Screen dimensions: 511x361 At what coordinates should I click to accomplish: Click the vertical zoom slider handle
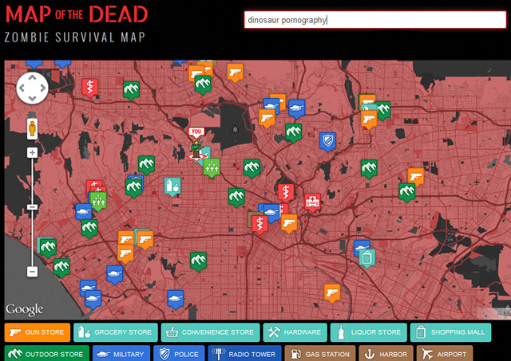coord(32,207)
